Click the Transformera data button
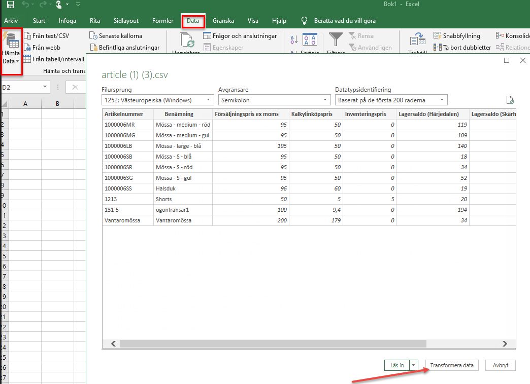This screenshot has width=530, height=384. [451, 365]
